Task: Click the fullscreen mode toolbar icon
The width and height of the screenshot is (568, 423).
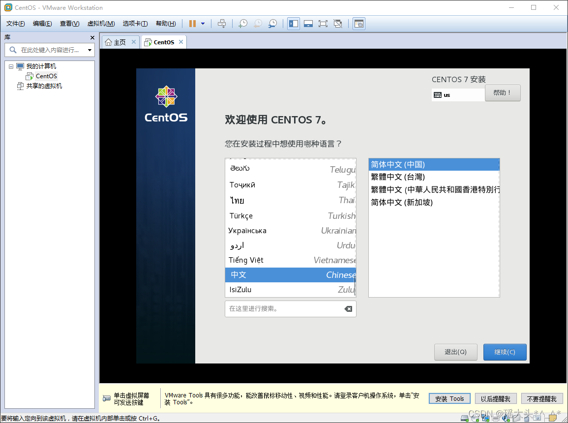Action: click(x=323, y=23)
